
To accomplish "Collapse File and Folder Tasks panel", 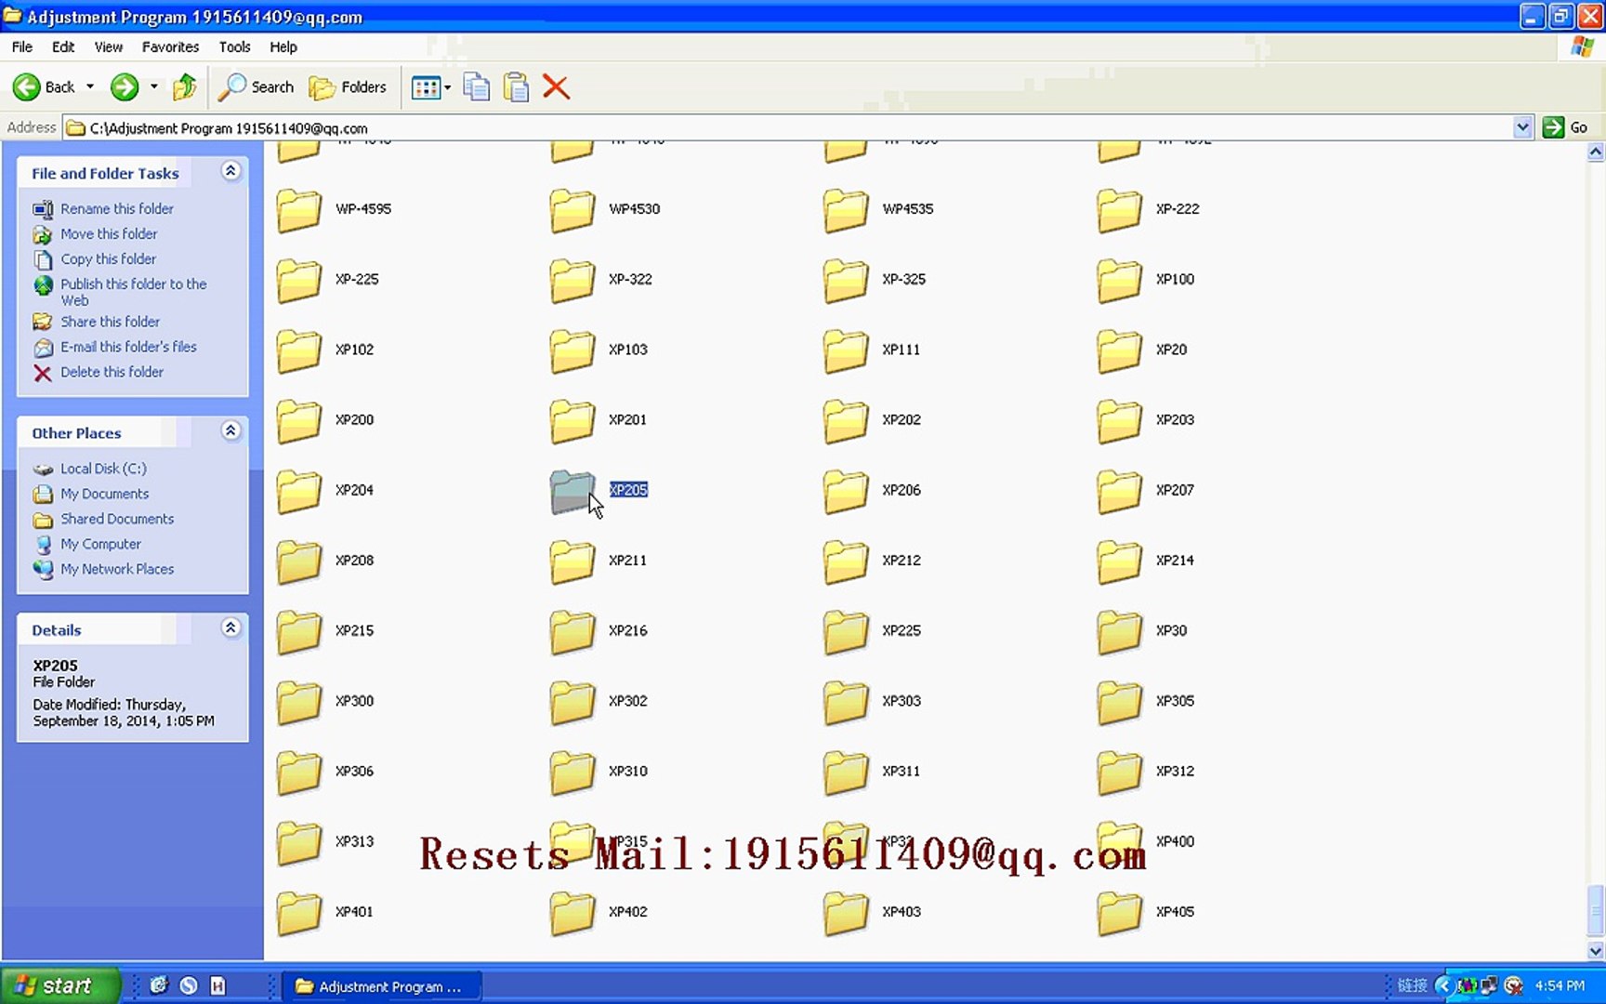I will tap(230, 171).
